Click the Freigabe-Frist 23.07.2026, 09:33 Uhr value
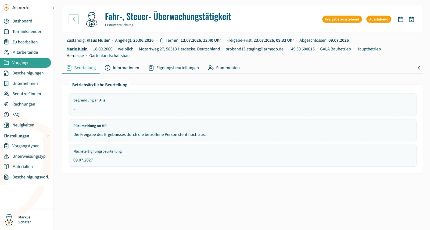This screenshot has height=230, width=430. (274, 40)
